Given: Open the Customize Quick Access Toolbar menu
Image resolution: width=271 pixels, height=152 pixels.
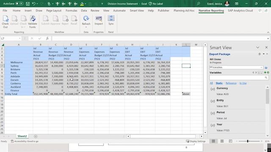Looking at the screenshot, I should click(102, 4).
